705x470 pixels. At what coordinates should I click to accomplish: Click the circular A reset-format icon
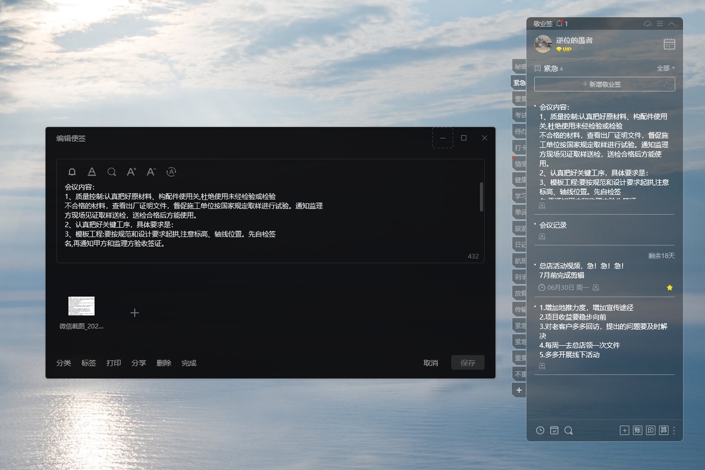point(171,172)
